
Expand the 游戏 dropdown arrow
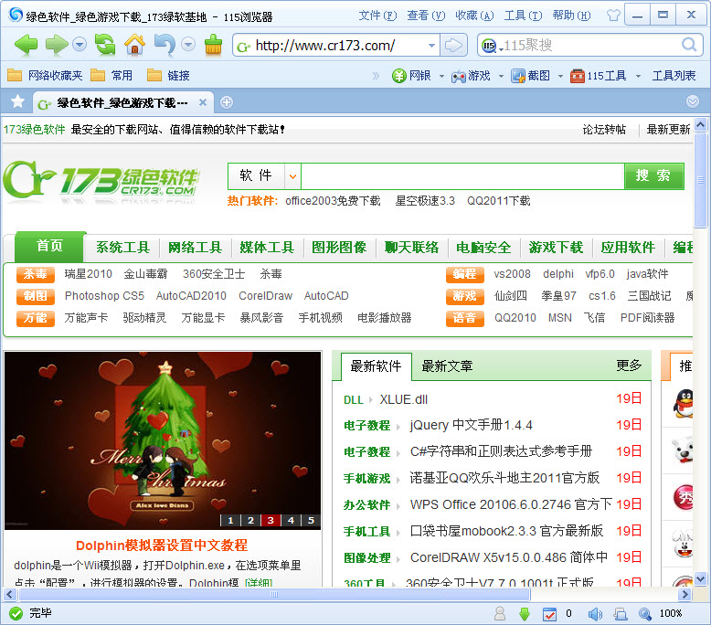pyautogui.click(x=501, y=76)
